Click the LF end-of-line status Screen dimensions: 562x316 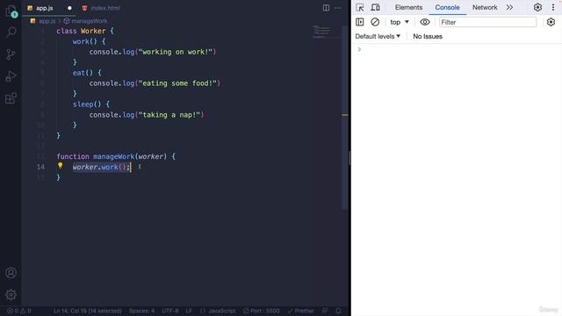[x=189, y=311]
